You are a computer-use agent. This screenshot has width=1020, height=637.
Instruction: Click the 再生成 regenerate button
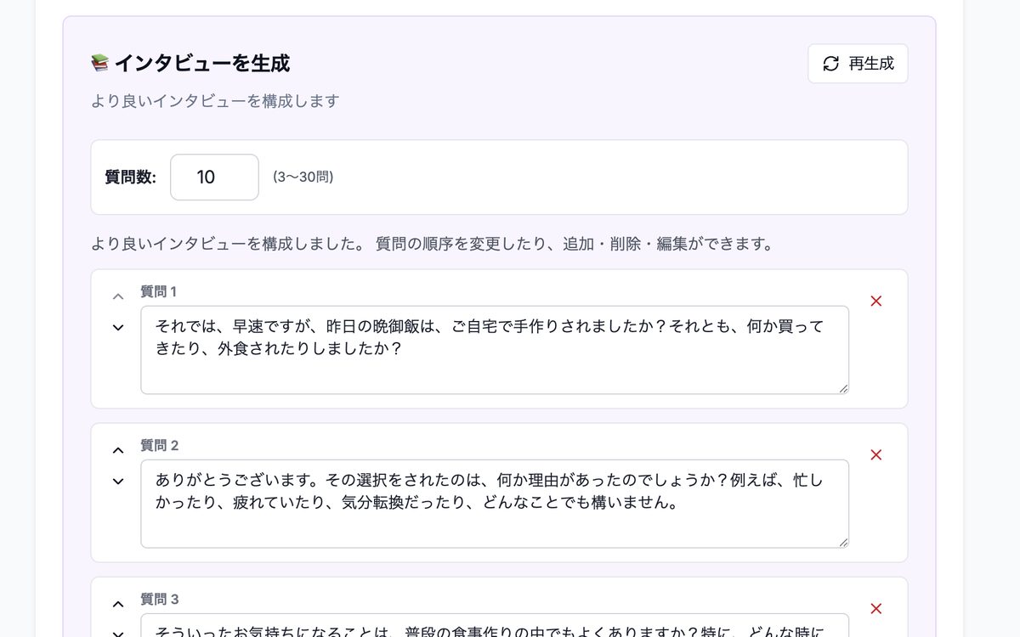(x=858, y=64)
